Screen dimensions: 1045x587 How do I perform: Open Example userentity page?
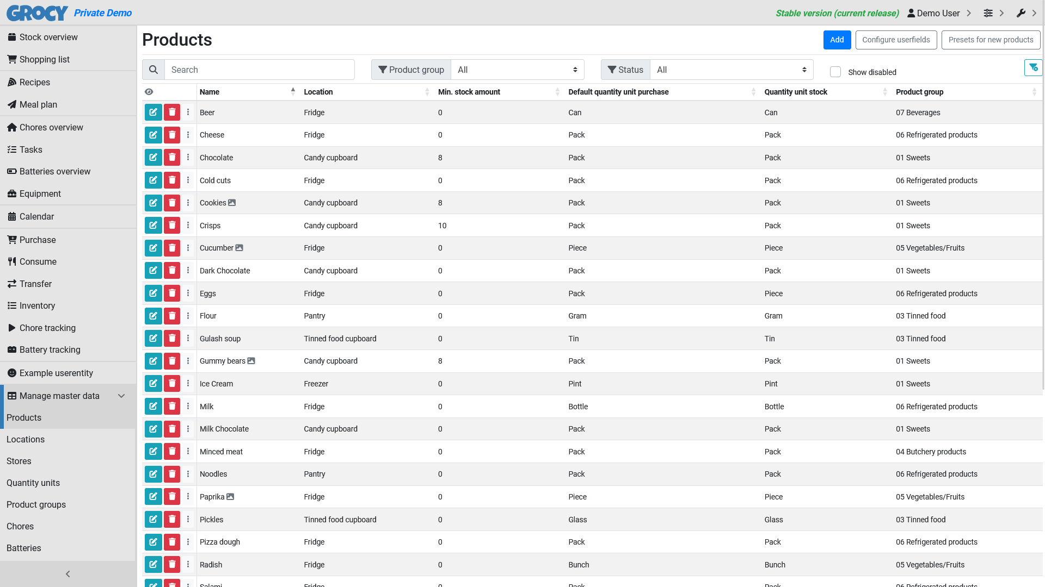68,373
